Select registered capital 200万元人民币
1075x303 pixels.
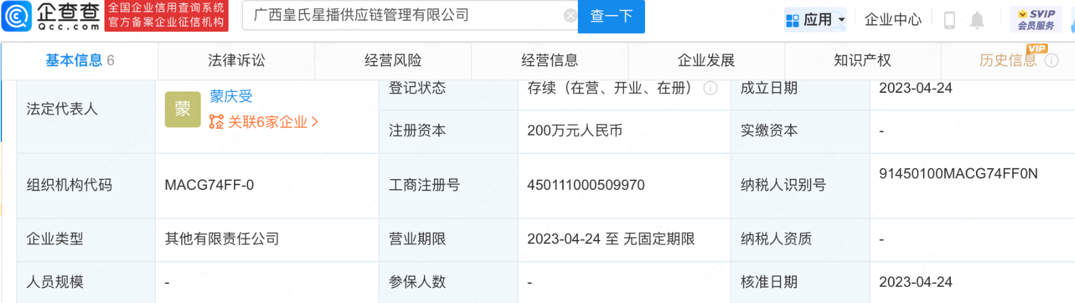(x=574, y=131)
